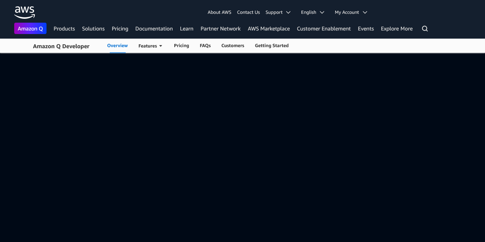The height and width of the screenshot is (242, 485).
Task: Open About AWS link
Action: click(x=219, y=12)
